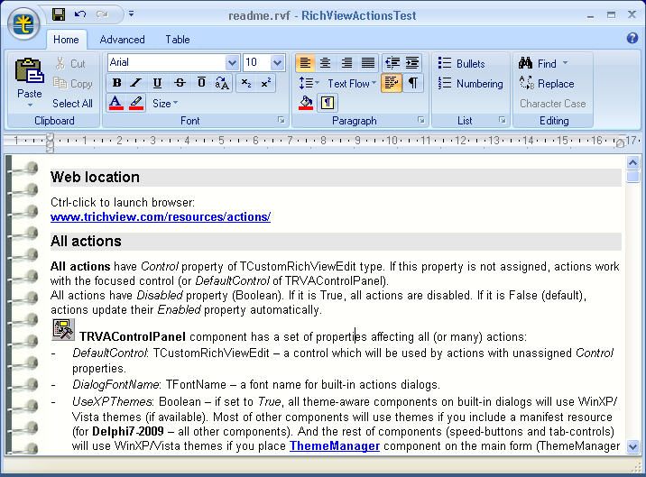The width and height of the screenshot is (646, 477).
Task: Toggle Superscript formatting
Action: [x=266, y=83]
